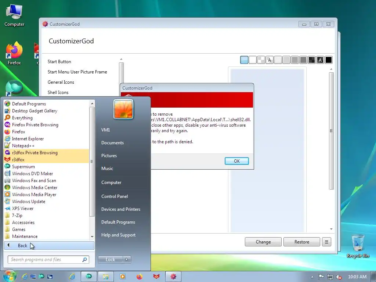Open VM1 user folder link
The width and height of the screenshot is (376, 282).
click(105, 130)
